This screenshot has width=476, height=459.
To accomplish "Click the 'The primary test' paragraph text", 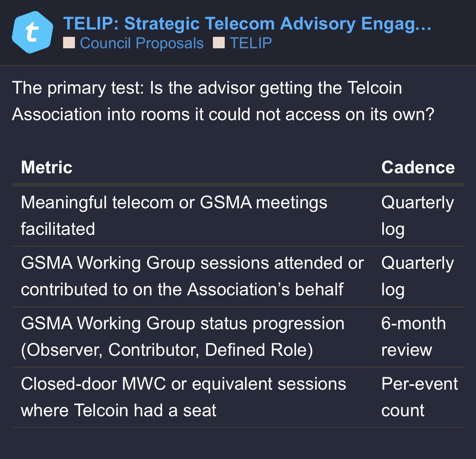I will pyautogui.click(x=223, y=101).
